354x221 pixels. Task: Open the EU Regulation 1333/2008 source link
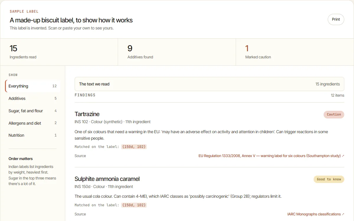point(271,156)
